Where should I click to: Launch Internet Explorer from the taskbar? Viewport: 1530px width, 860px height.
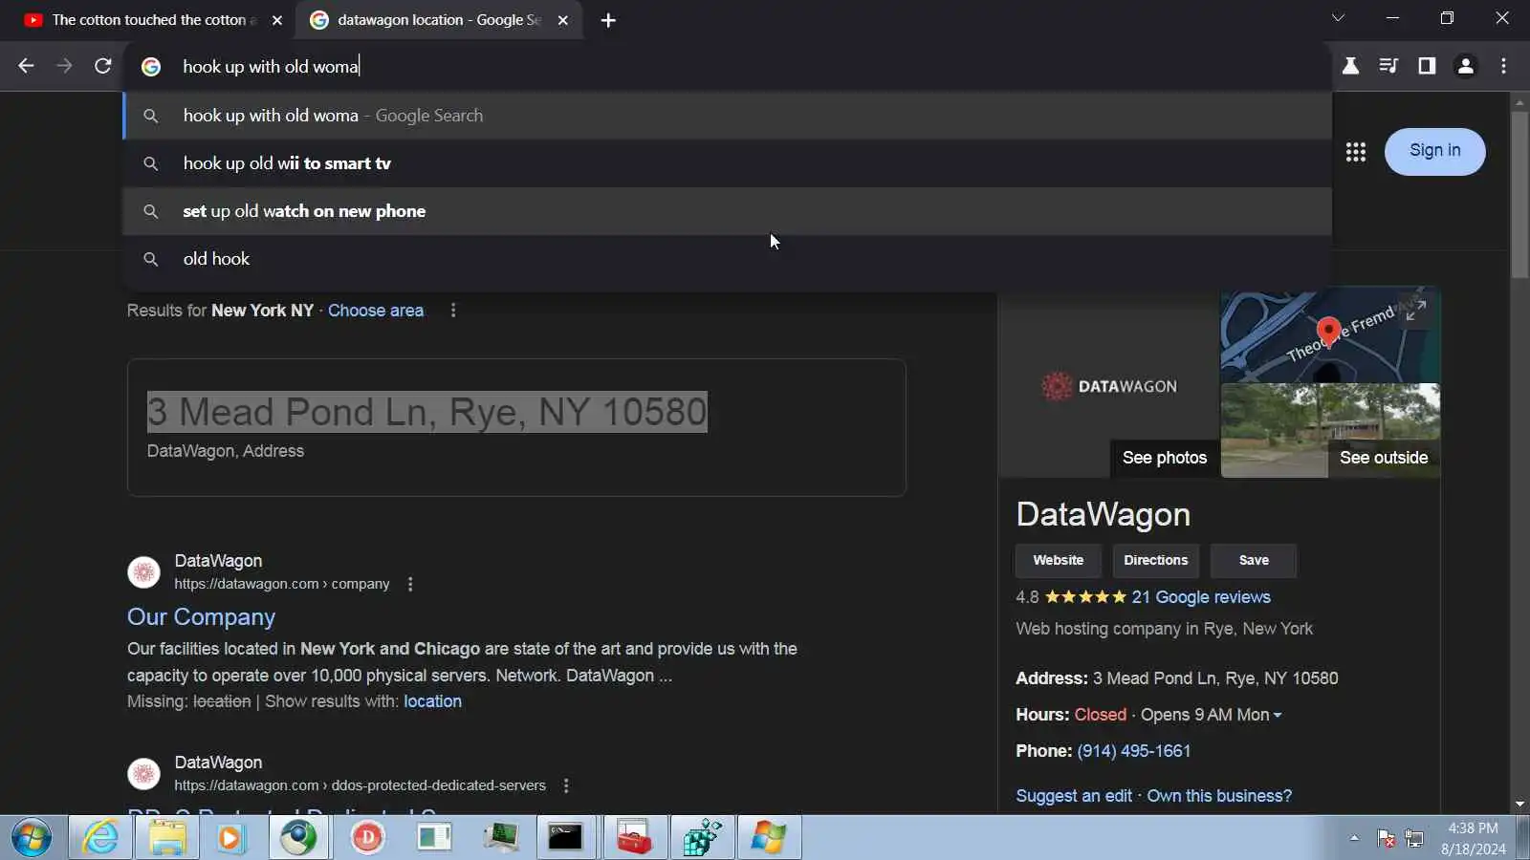pyautogui.click(x=100, y=838)
